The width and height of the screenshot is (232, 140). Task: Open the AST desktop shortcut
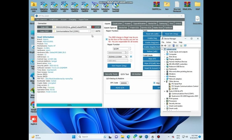[64, 7]
